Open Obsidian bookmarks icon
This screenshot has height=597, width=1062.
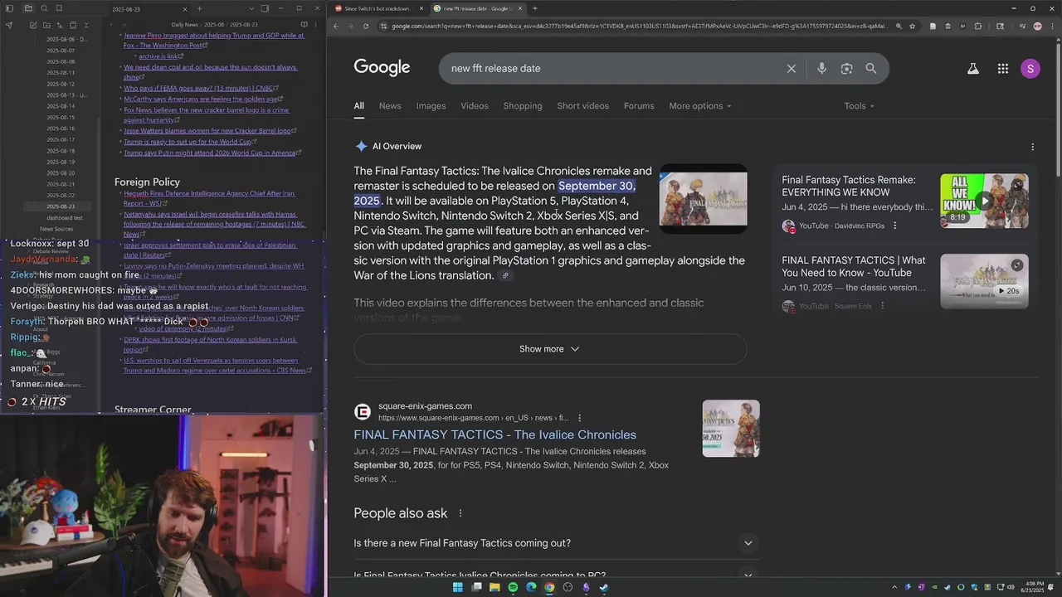pyautogui.click(x=59, y=8)
